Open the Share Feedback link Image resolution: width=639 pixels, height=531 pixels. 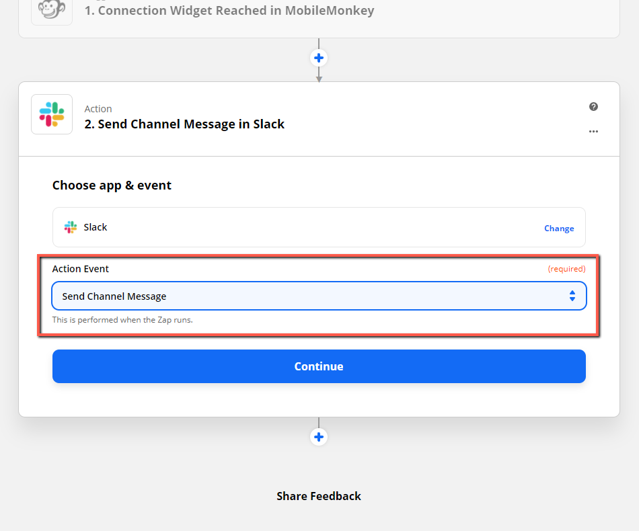[x=319, y=496]
